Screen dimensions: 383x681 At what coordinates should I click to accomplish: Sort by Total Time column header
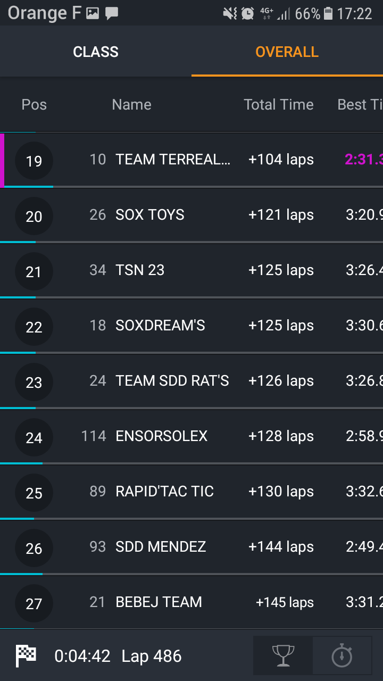[278, 105]
